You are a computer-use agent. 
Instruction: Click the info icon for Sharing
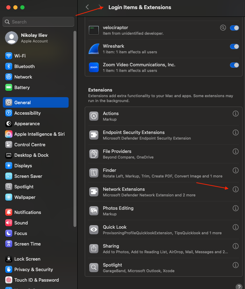(x=236, y=246)
